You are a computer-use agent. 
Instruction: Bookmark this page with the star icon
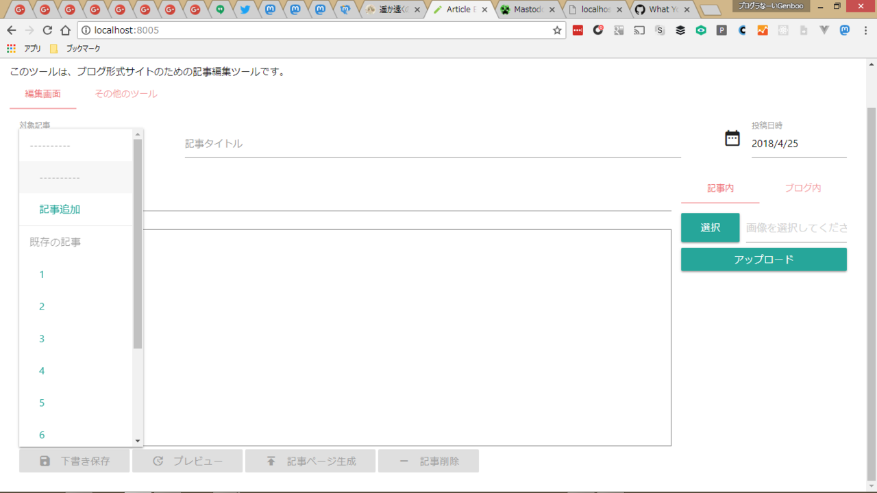(557, 30)
